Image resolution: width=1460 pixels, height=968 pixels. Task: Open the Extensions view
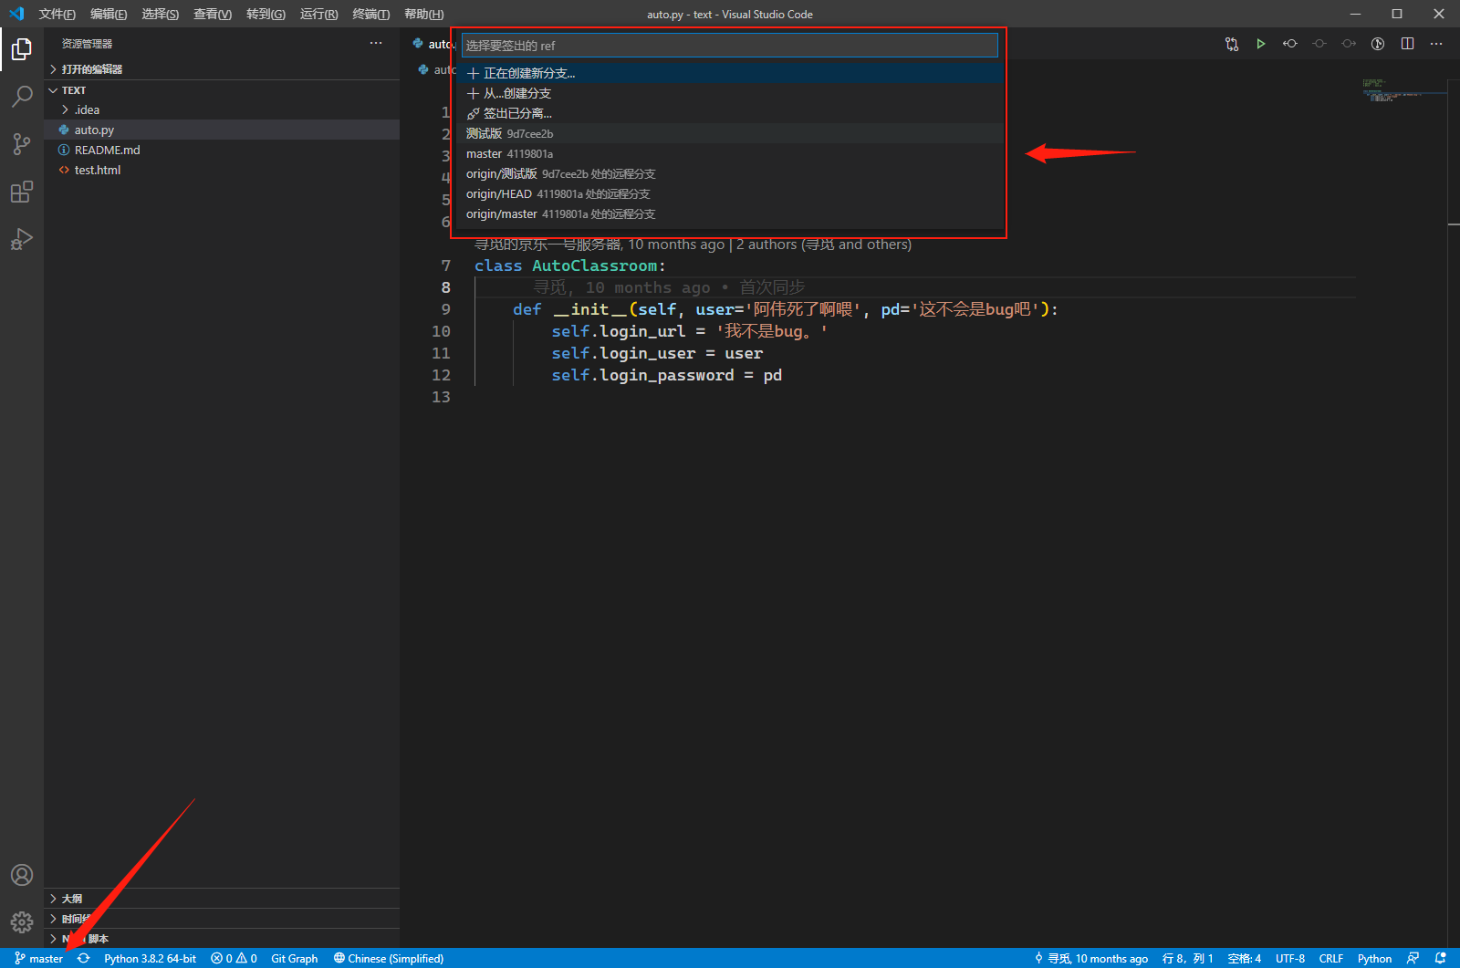click(x=22, y=192)
